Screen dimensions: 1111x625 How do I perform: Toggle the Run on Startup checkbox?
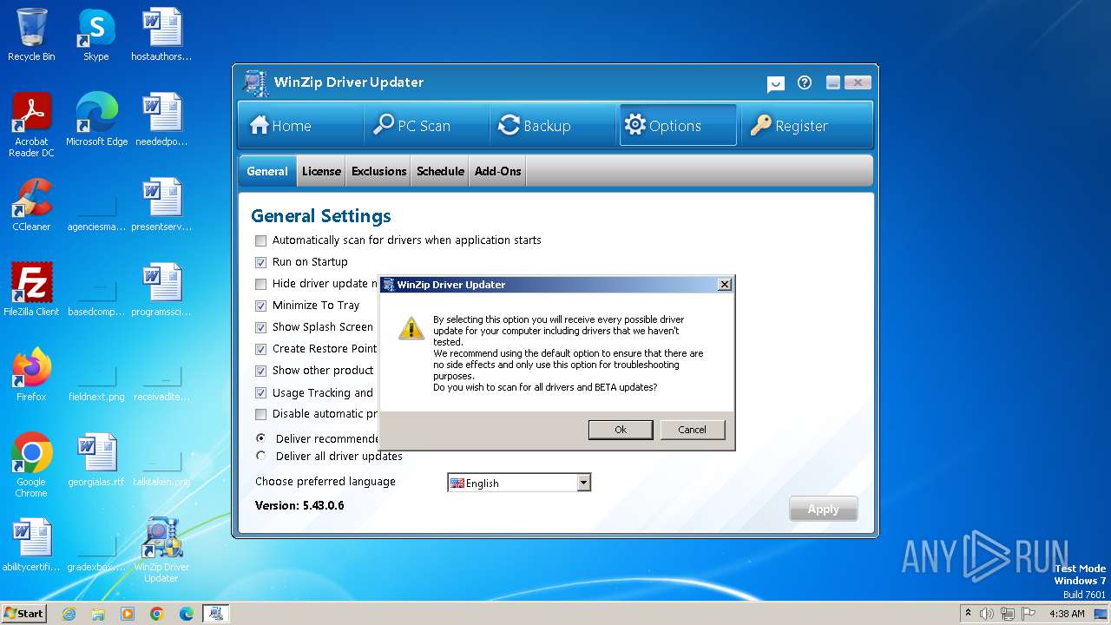pos(260,262)
